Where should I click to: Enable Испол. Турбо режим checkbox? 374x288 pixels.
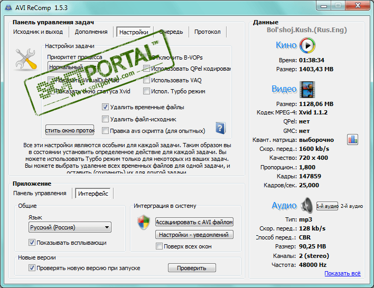(146, 91)
